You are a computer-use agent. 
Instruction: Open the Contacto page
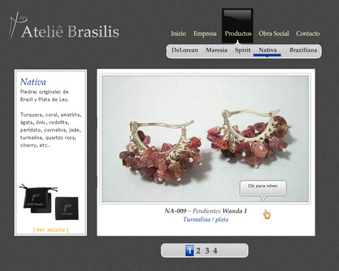[308, 34]
